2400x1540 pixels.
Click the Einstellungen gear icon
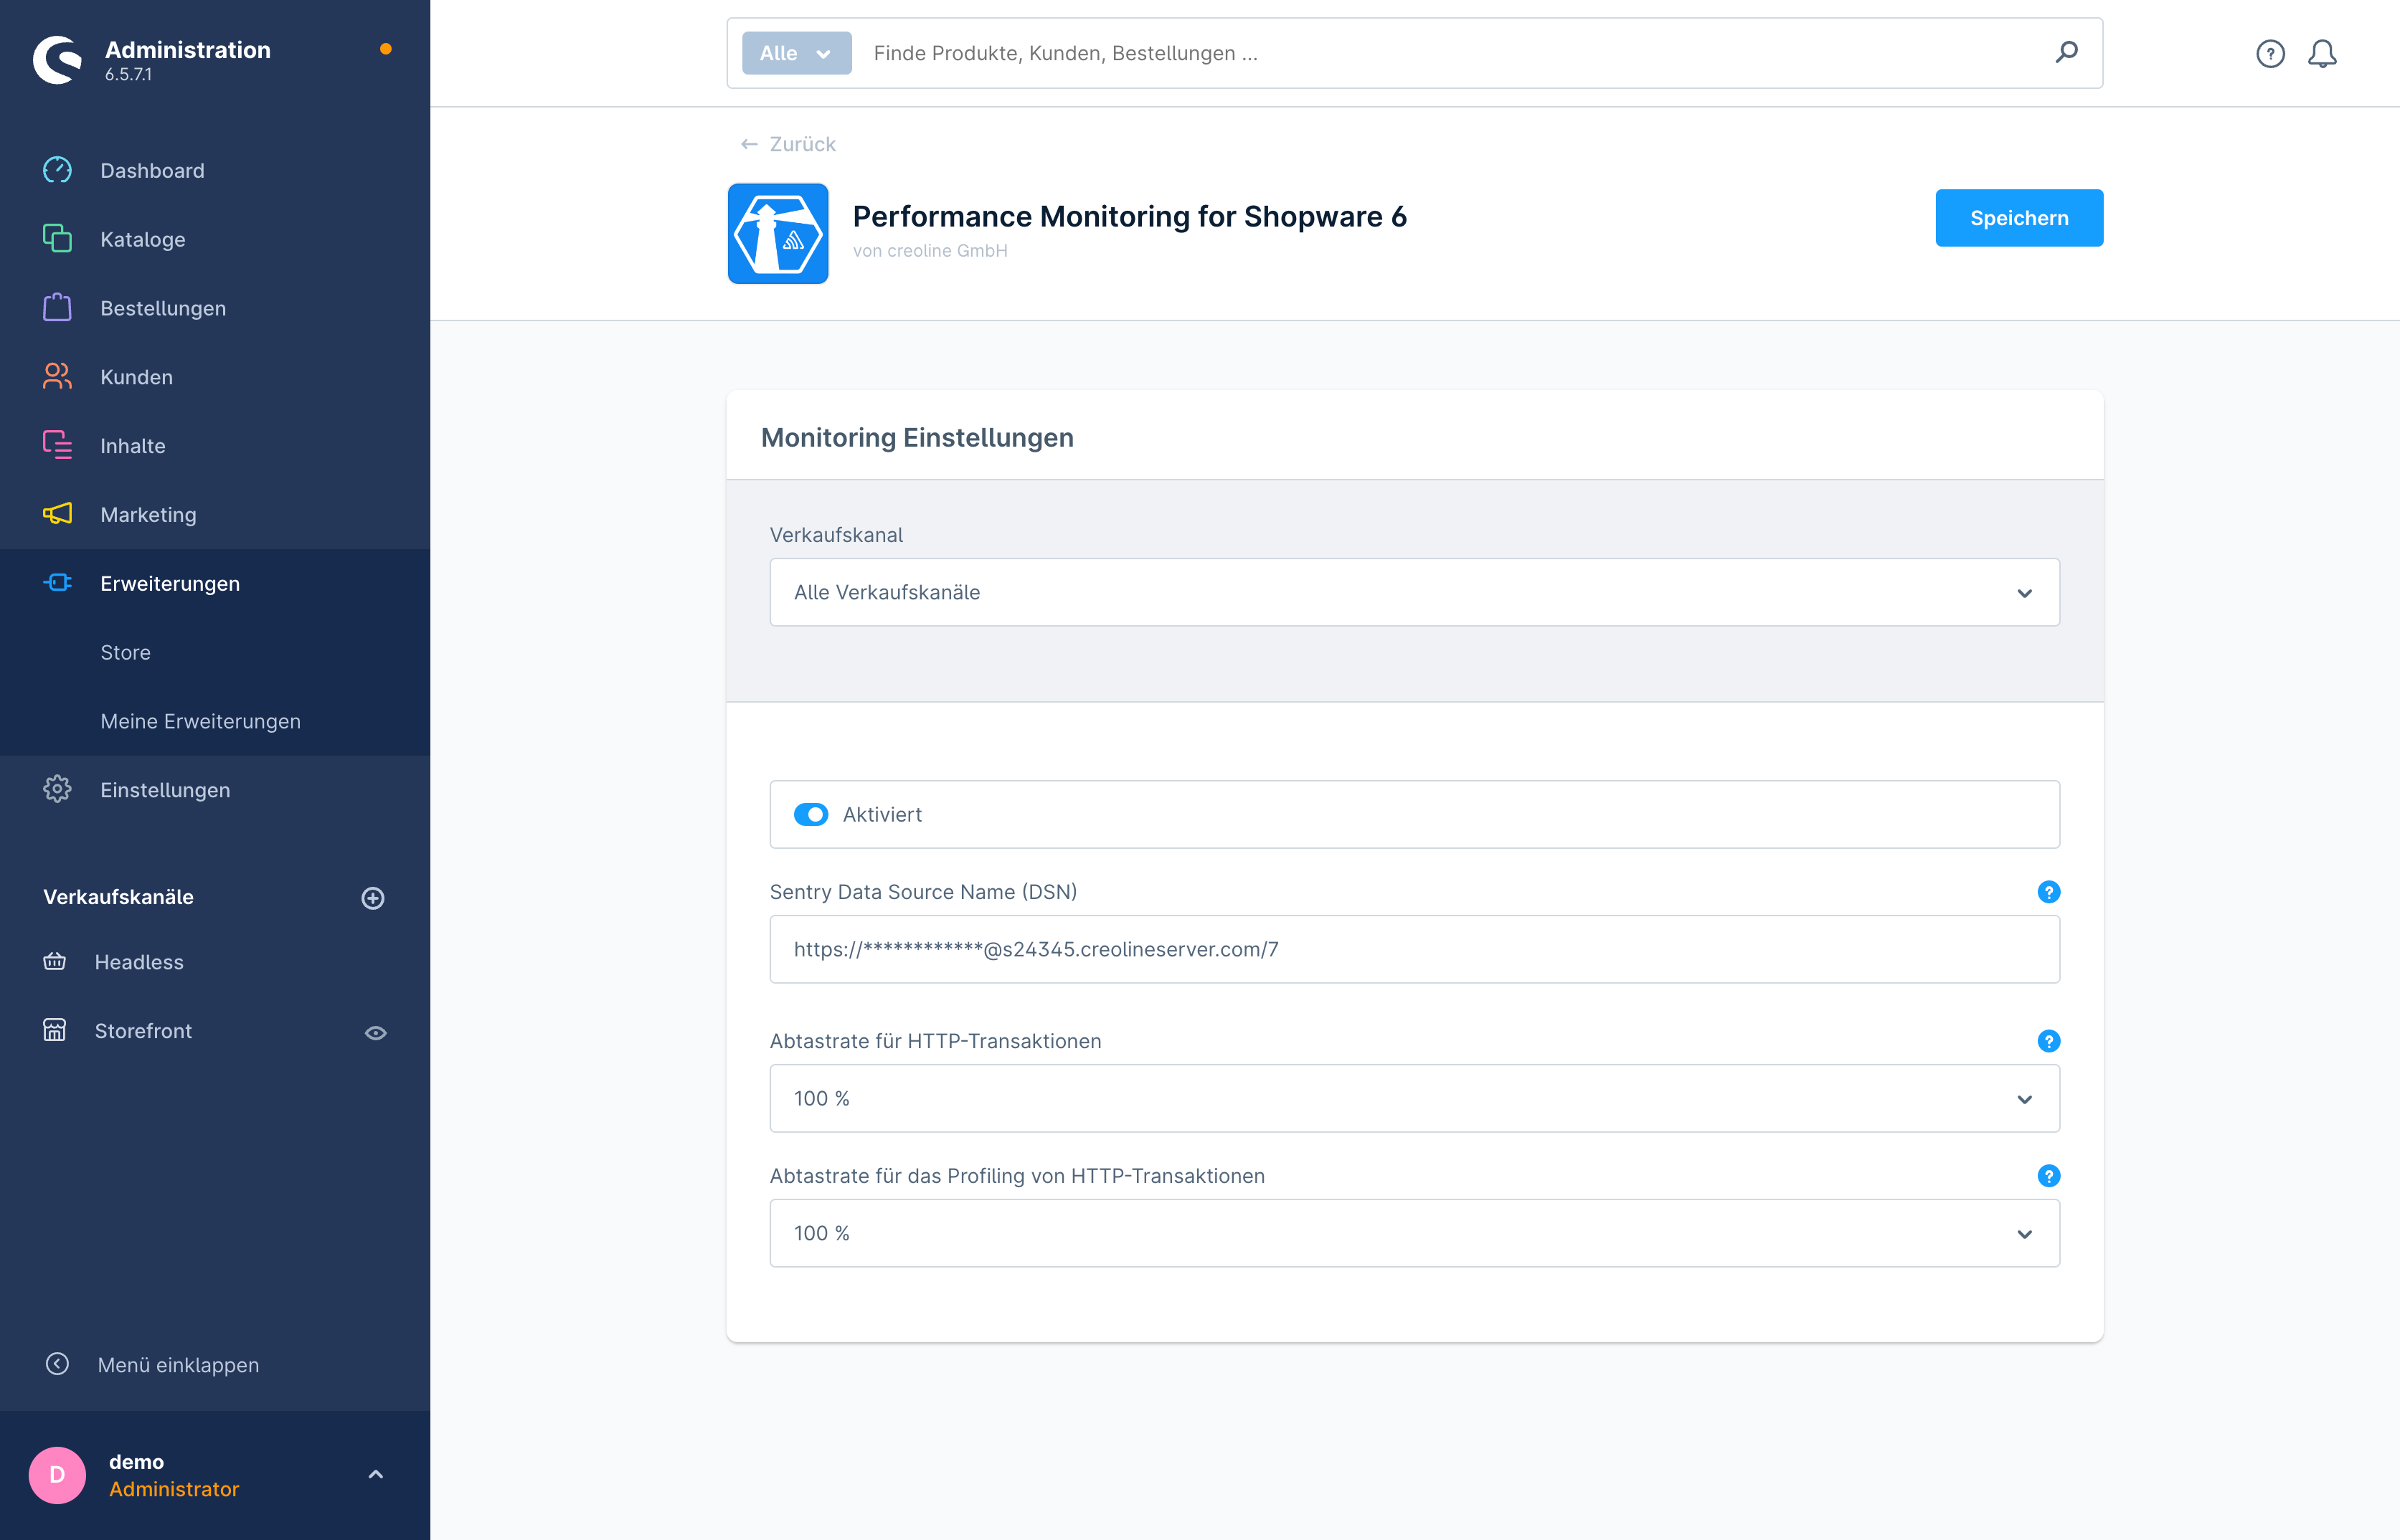point(57,790)
